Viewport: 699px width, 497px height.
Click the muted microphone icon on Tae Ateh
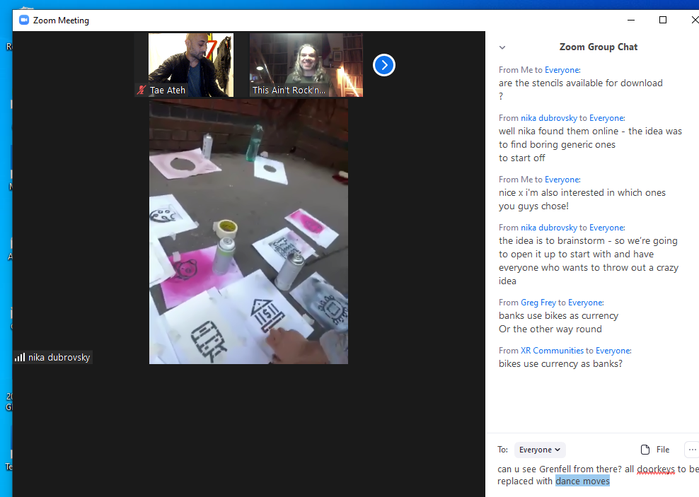pos(141,90)
